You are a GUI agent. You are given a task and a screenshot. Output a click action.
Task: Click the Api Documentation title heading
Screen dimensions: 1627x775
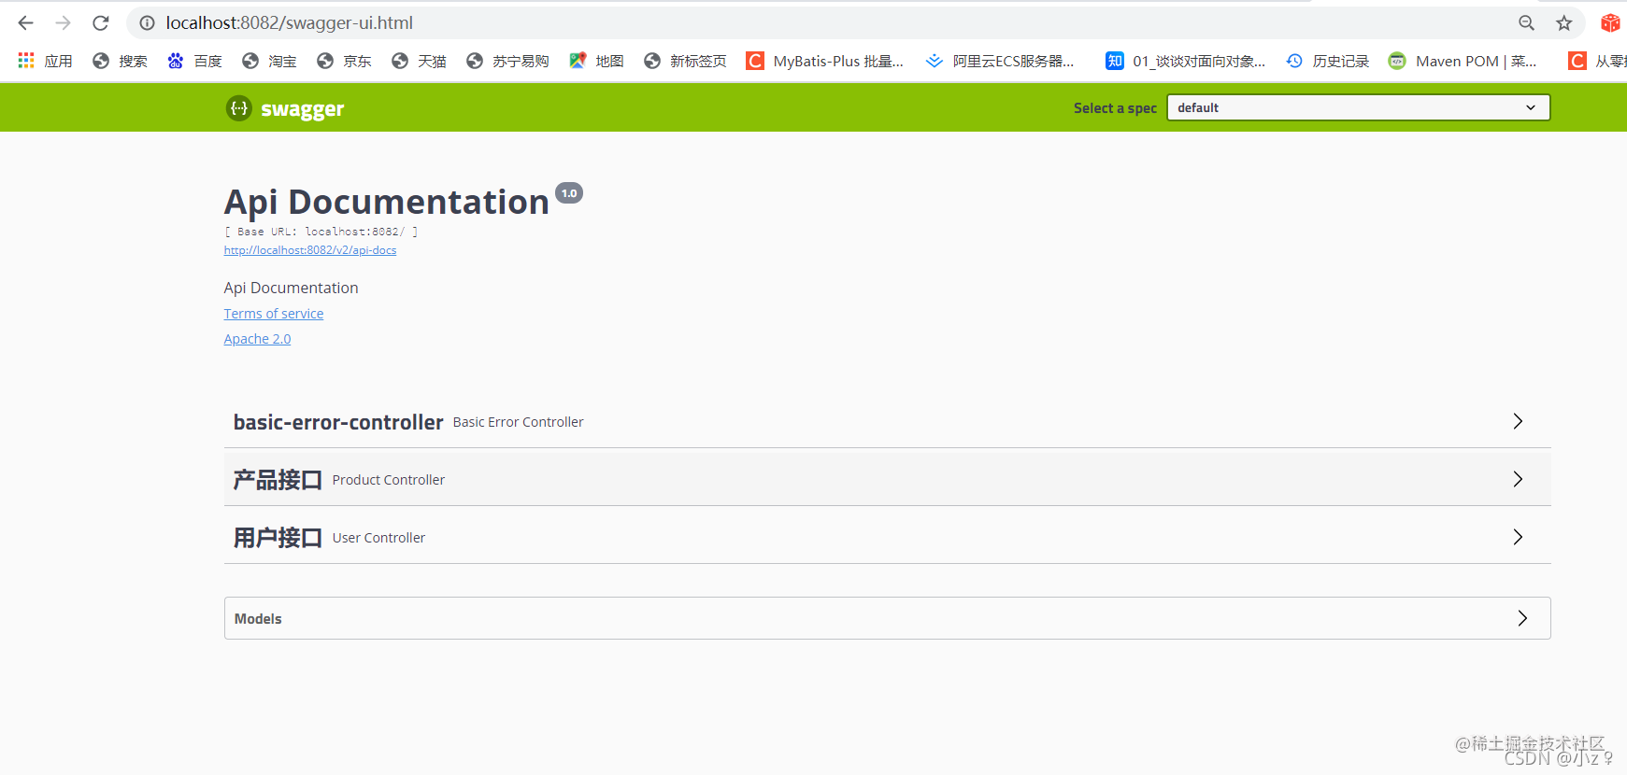386,202
